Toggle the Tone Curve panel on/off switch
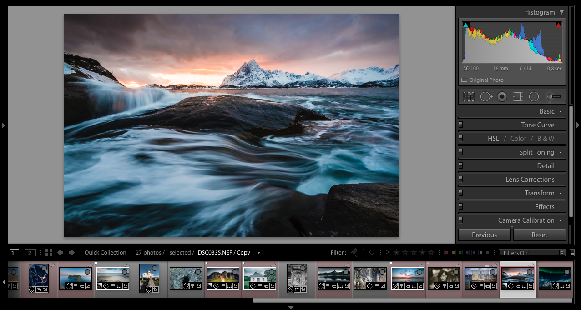Screen dimensions: 581x310 coord(460,125)
